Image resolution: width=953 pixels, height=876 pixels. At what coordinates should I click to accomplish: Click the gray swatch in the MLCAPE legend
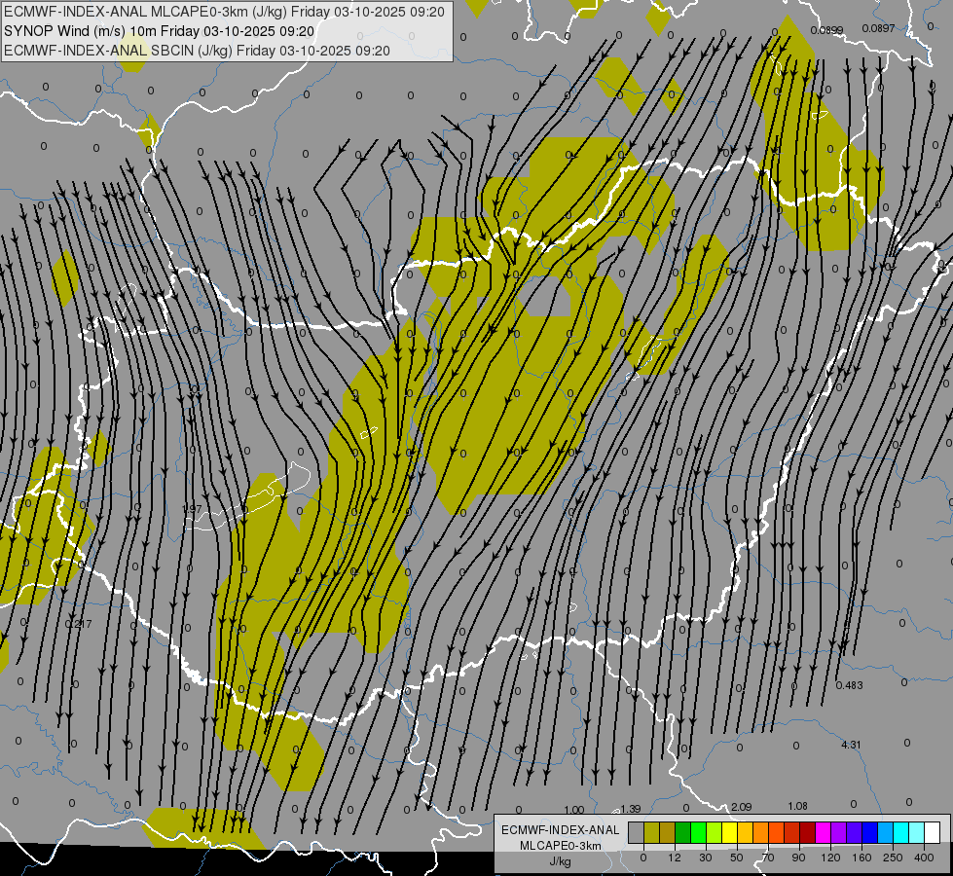(x=637, y=832)
